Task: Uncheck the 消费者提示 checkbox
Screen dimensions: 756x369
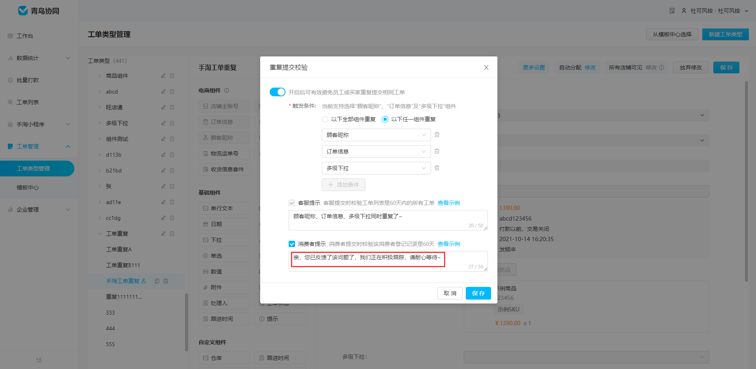Action: click(292, 244)
